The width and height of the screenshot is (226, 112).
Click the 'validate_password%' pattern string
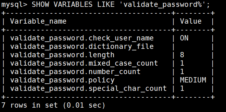coord(165,5)
